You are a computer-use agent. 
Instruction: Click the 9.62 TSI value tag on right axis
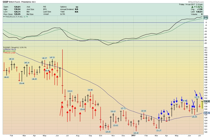[206, 16]
